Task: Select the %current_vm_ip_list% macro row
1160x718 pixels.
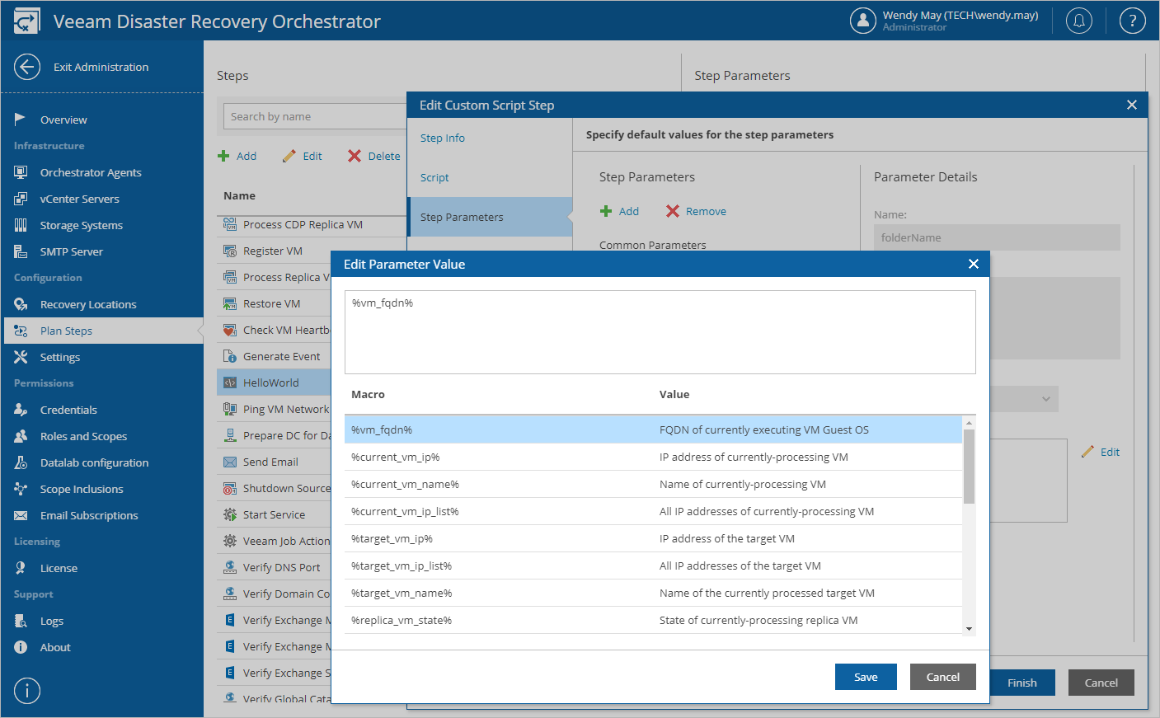Action: pos(653,511)
